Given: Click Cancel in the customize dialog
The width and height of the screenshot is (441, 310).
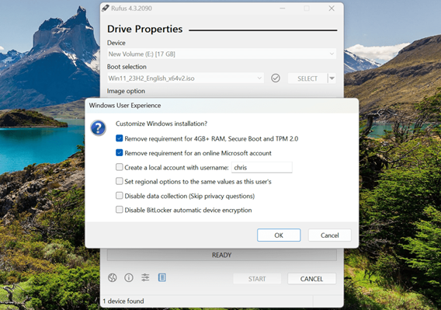Looking at the screenshot, I should pos(330,235).
